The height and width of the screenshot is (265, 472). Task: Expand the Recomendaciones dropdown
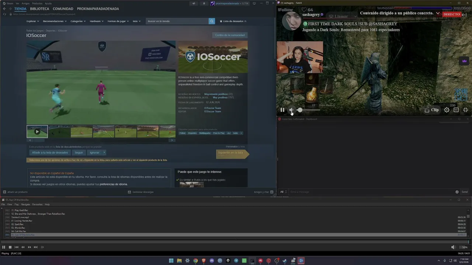click(55, 21)
